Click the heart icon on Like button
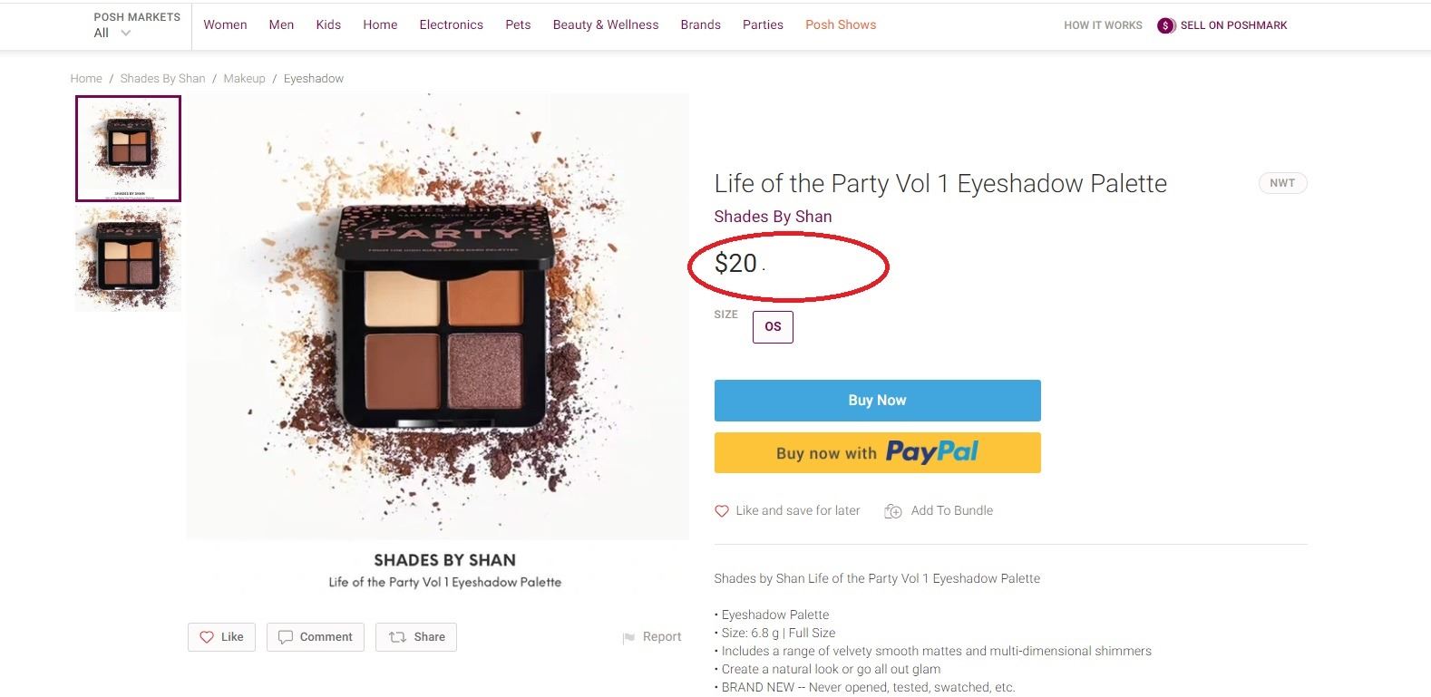1431x697 pixels. (207, 637)
